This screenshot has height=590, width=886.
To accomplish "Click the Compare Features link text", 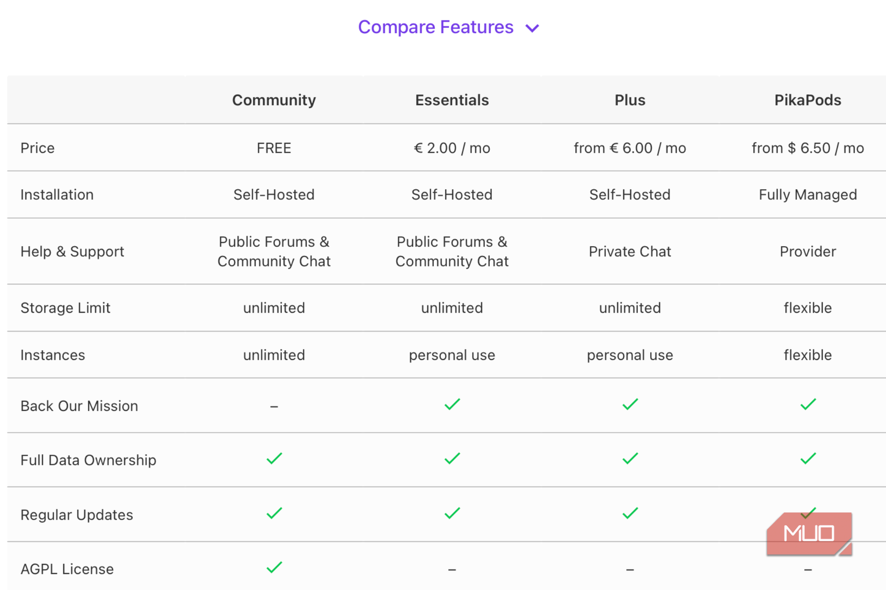I will 435,27.
